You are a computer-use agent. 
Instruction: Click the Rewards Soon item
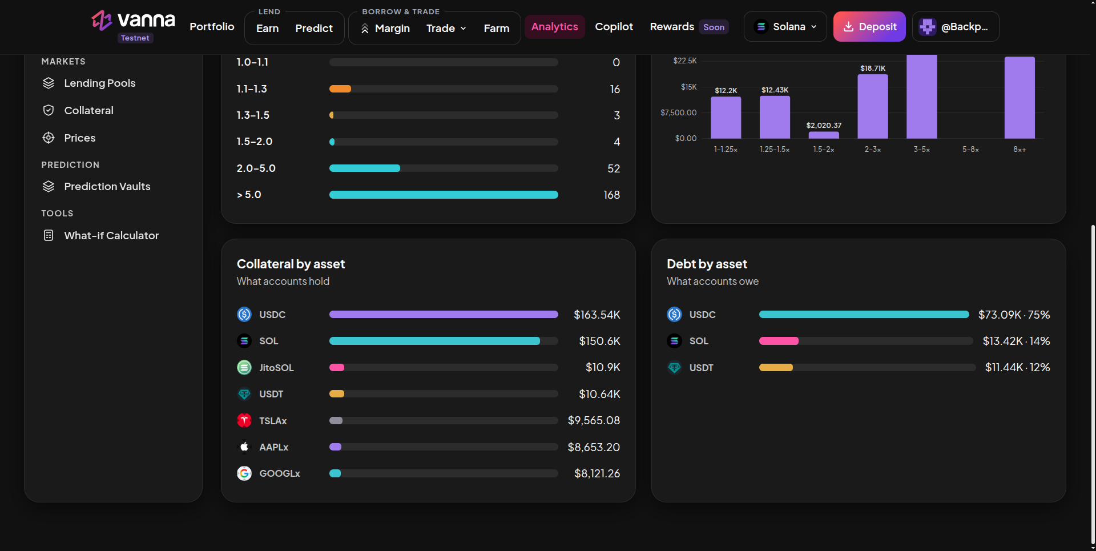(689, 27)
